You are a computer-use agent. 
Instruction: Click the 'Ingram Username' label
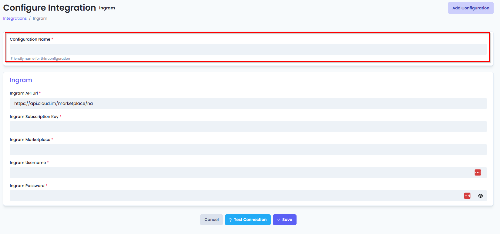28,163
